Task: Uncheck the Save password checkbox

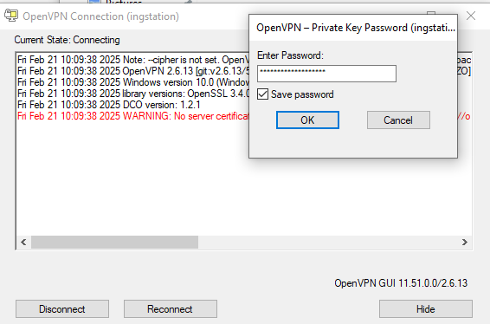Action: (262, 94)
